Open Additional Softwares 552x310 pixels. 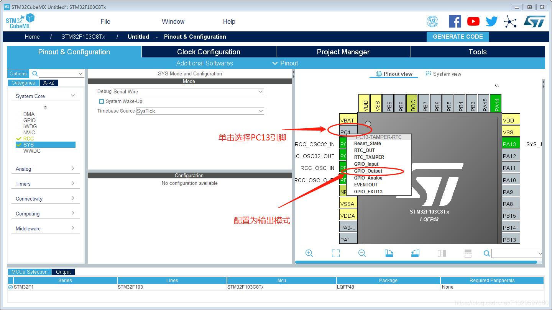[205, 63]
